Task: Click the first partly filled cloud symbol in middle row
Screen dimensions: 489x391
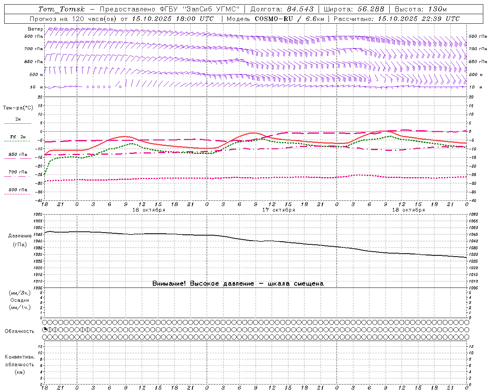Action: point(44,330)
